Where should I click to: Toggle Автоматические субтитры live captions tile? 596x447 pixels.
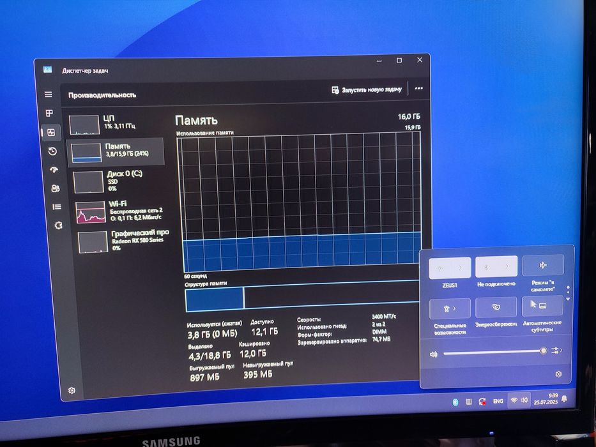[x=542, y=306]
